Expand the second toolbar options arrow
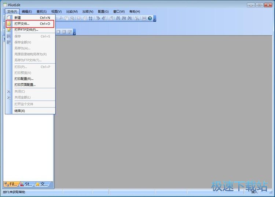The height and width of the screenshot is (197, 275). [74, 33]
